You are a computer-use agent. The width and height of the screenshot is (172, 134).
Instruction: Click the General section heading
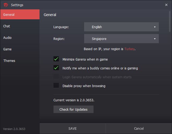coord(50,15)
